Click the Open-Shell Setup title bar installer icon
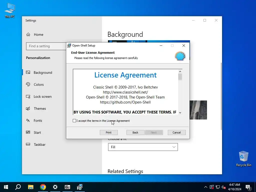 (69, 45)
